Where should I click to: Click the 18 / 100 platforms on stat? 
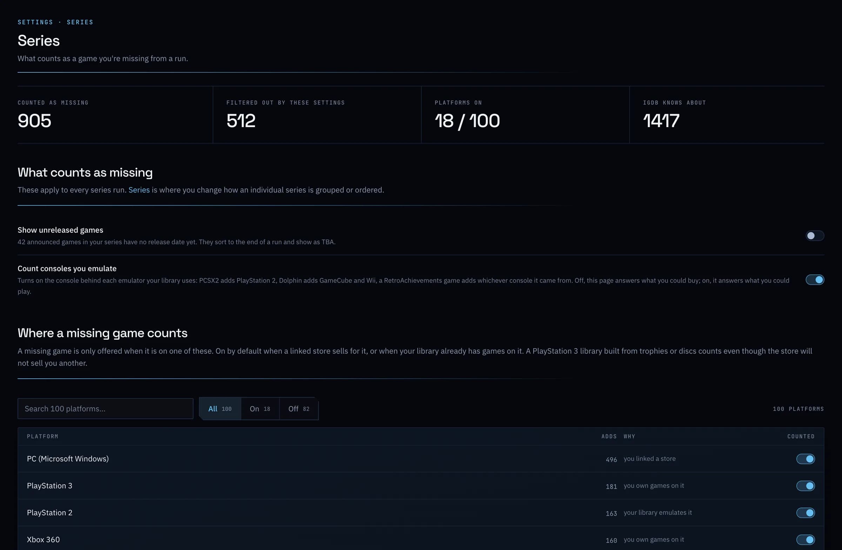point(467,121)
